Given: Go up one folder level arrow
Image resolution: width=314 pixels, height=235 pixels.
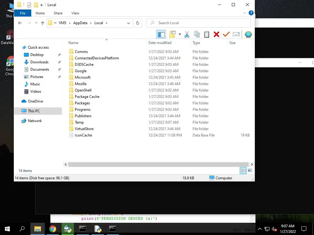Looking at the screenshot, I should [42, 23].
